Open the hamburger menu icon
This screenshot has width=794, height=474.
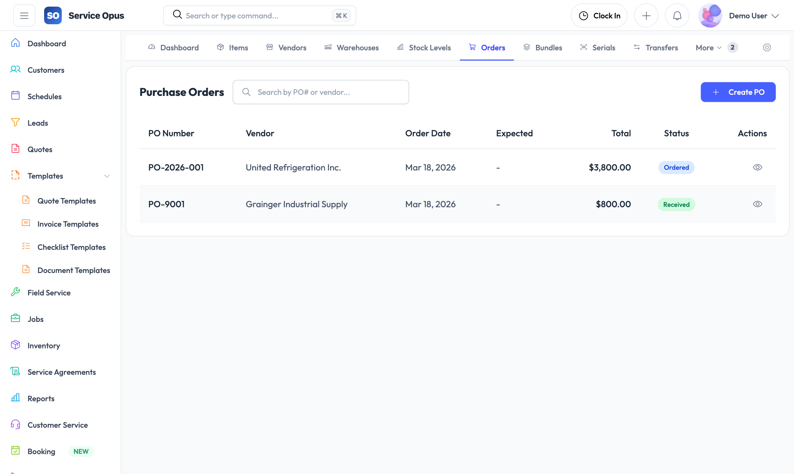24,15
